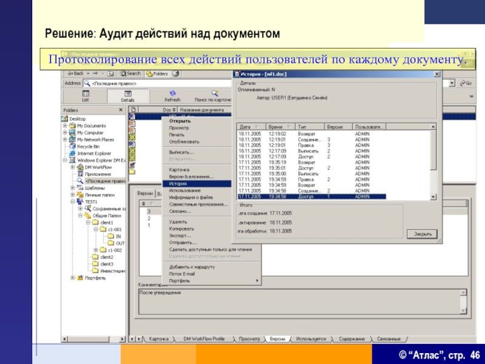485x364 pixels.
Task: Expand the My Documents tree node
Action: click(65, 126)
